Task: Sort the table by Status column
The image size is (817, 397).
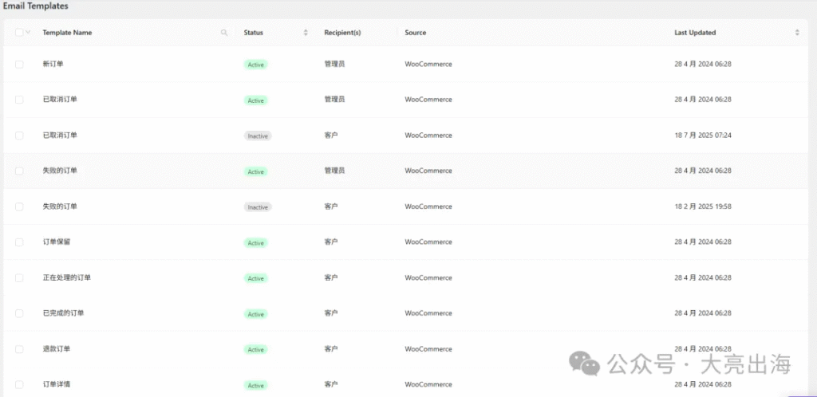Action: 306,32
